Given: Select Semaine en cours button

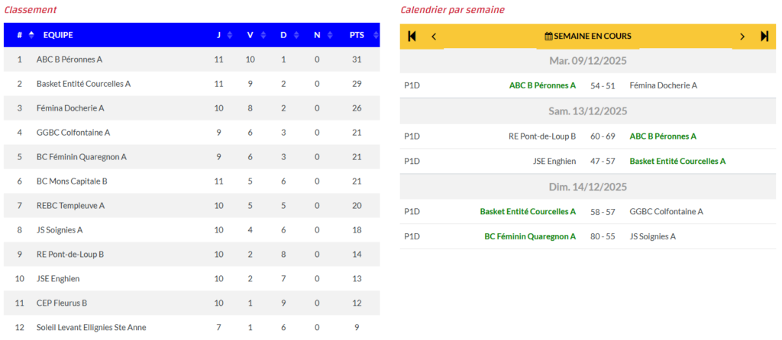Looking at the screenshot, I should point(587,36).
